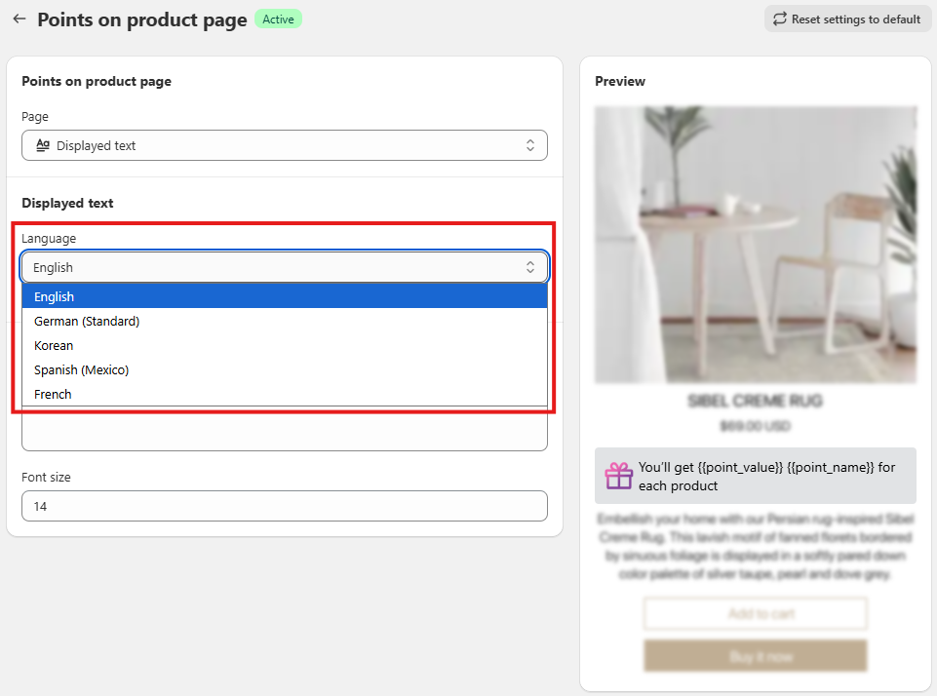
Task: Click the Font size input field
Action: point(284,506)
